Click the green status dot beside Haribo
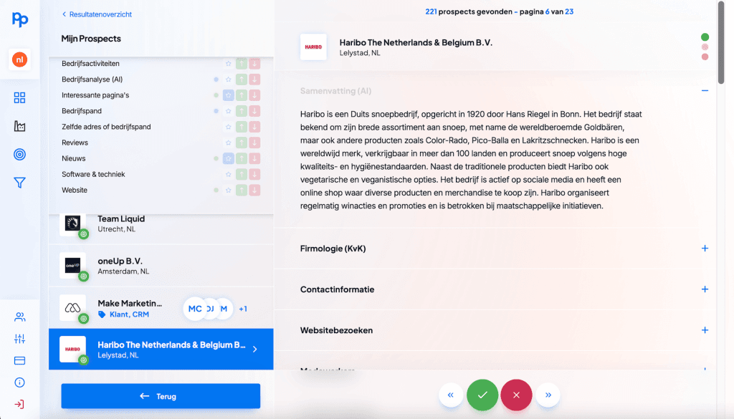The image size is (734, 419). pyautogui.click(x=705, y=37)
